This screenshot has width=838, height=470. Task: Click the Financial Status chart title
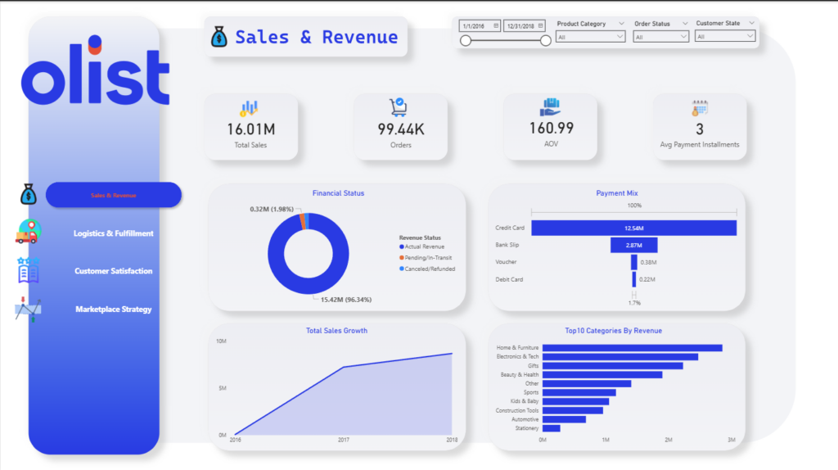click(338, 193)
